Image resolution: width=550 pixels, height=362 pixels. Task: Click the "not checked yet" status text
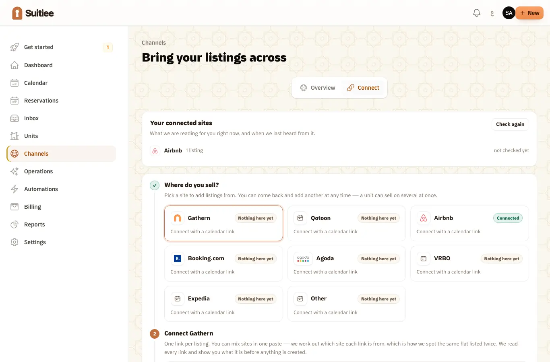pos(511,150)
